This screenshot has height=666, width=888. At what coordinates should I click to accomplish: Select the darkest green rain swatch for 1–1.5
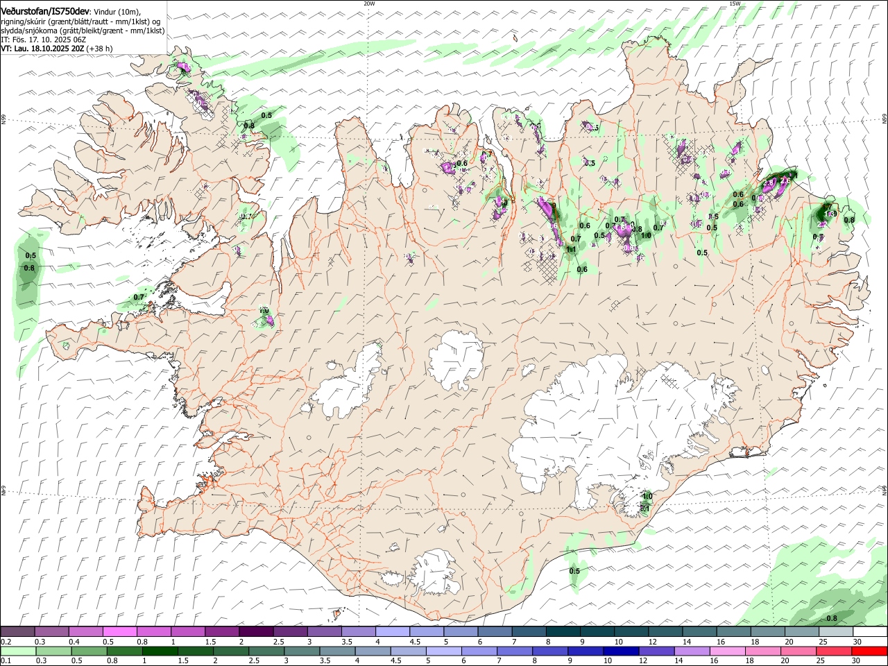(160, 651)
